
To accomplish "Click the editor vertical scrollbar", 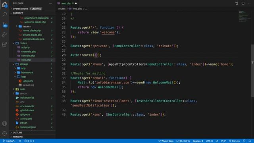I will (252, 71).
